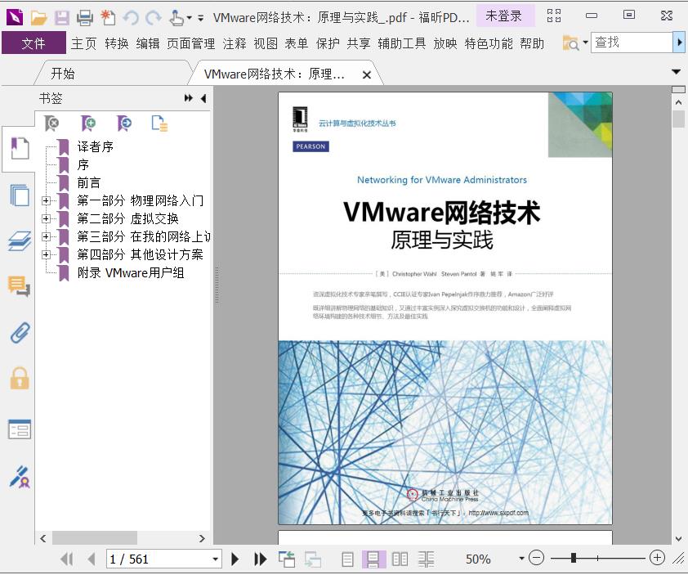Switch to facing two-page view
The image size is (688, 575).
(400, 559)
